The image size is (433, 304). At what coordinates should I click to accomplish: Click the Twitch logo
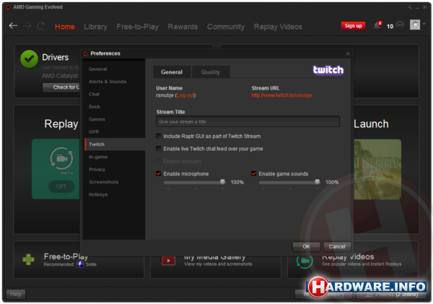pyautogui.click(x=328, y=70)
